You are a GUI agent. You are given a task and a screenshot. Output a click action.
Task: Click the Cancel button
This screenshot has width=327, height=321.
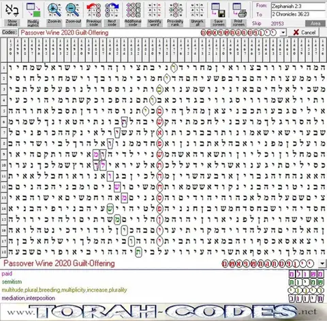[305, 33]
